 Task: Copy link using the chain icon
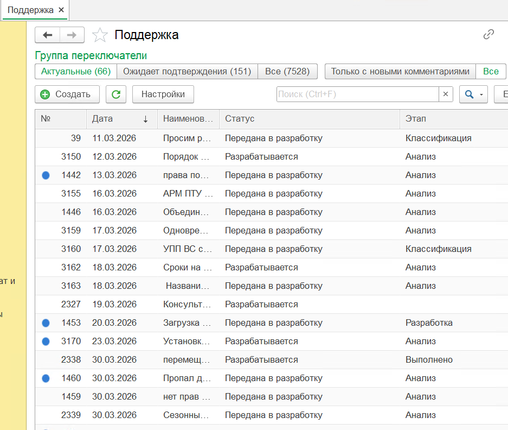pyautogui.click(x=488, y=34)
